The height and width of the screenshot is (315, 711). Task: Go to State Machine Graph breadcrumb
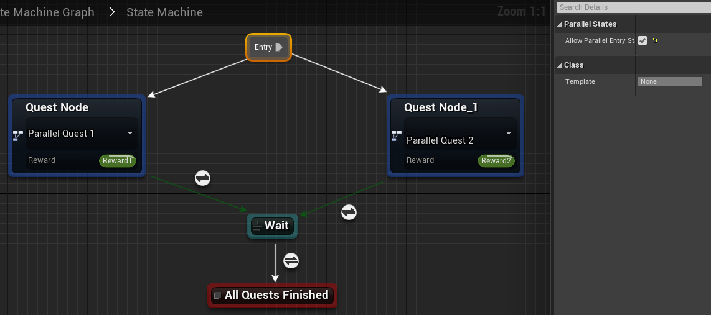pyautogui.click(x=47, y=12)
